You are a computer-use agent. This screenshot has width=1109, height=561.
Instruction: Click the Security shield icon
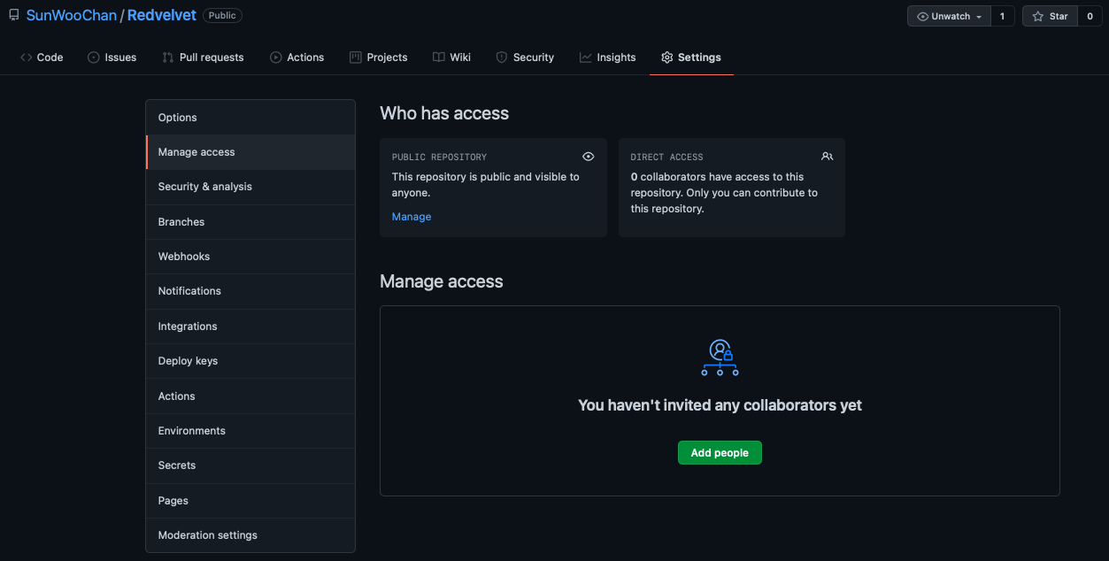[502, 58]
